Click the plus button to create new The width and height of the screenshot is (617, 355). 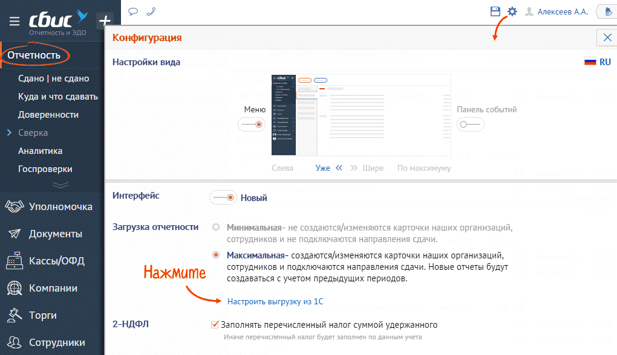[x=105, y=21]
